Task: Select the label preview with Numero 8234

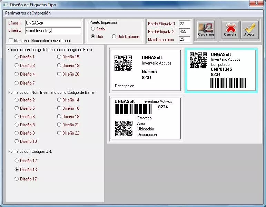Action: tap(146, 70)
